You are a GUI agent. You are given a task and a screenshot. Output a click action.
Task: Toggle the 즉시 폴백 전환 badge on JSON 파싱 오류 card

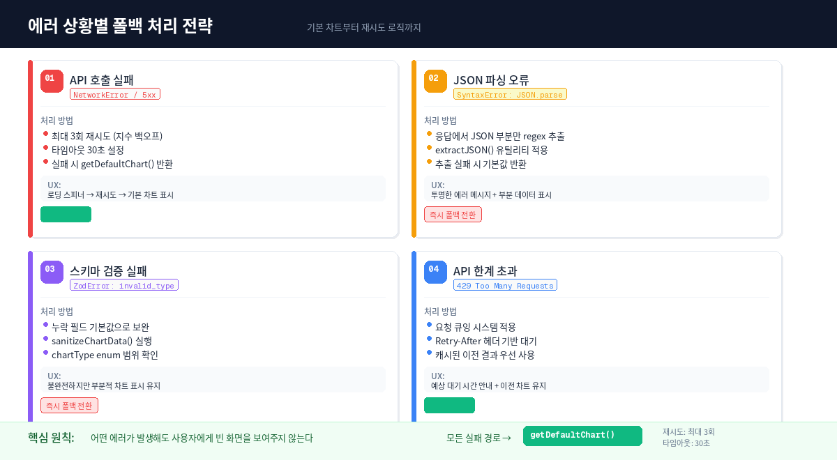(453, 214)
